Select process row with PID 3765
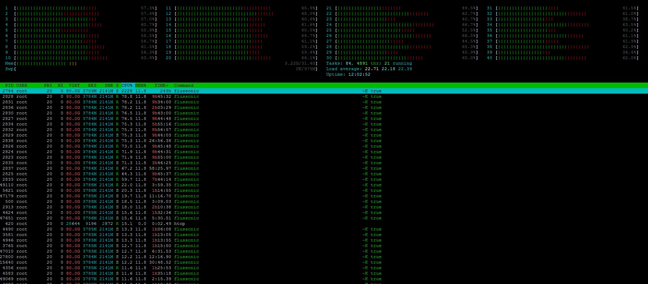The width and height of the screenshot is (648, 284). click(324, 246)
